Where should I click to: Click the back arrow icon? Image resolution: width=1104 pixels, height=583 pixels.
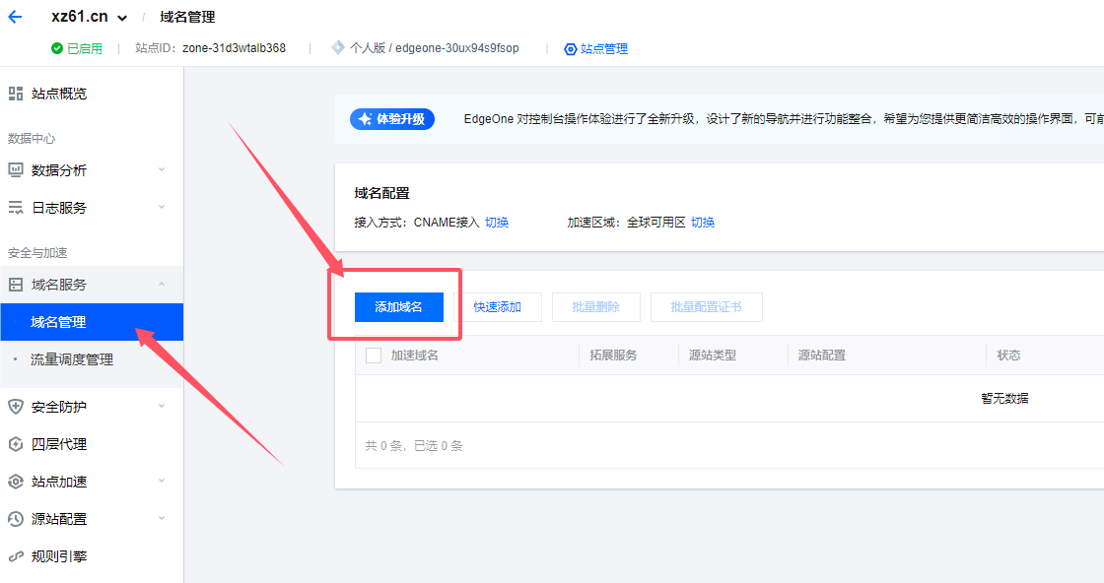tap(15, 17)
